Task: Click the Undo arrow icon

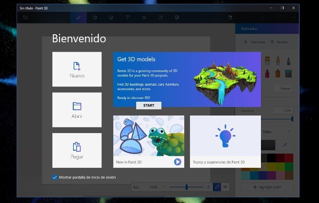Action: pos(247,18)
